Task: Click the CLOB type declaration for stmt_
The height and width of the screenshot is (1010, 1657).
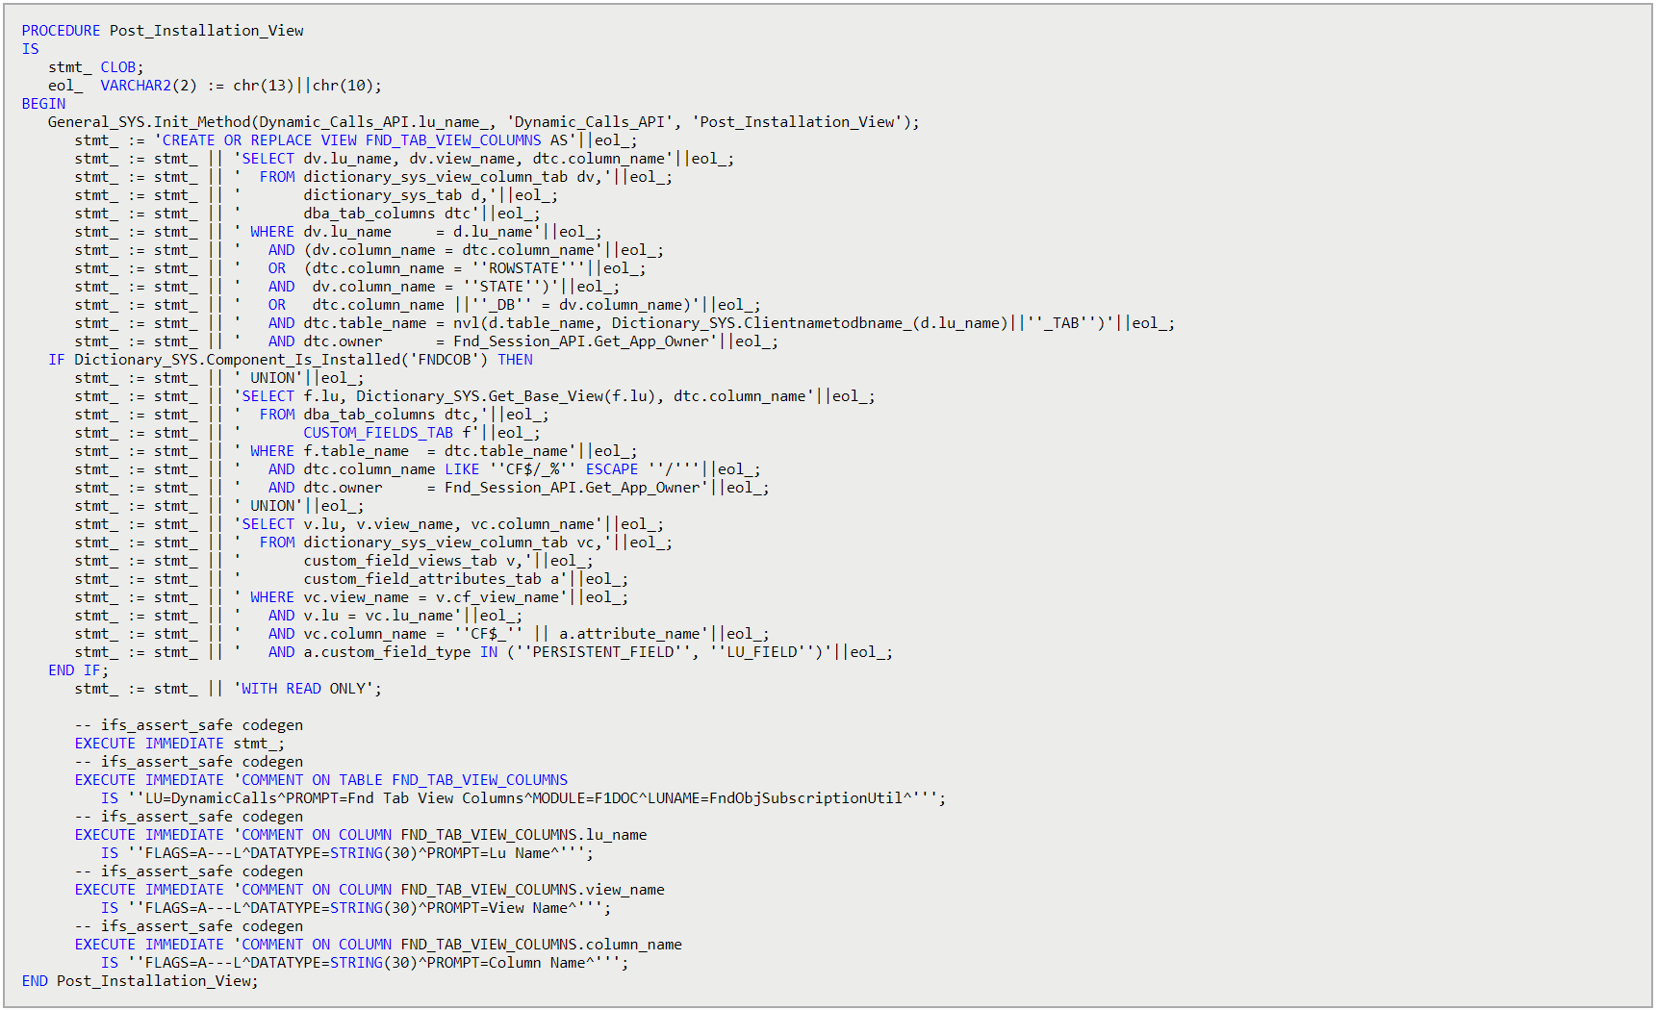Action: click(x=117, y=66)
